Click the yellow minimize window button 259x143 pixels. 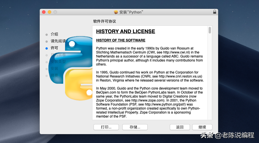(x=49, y=12)
